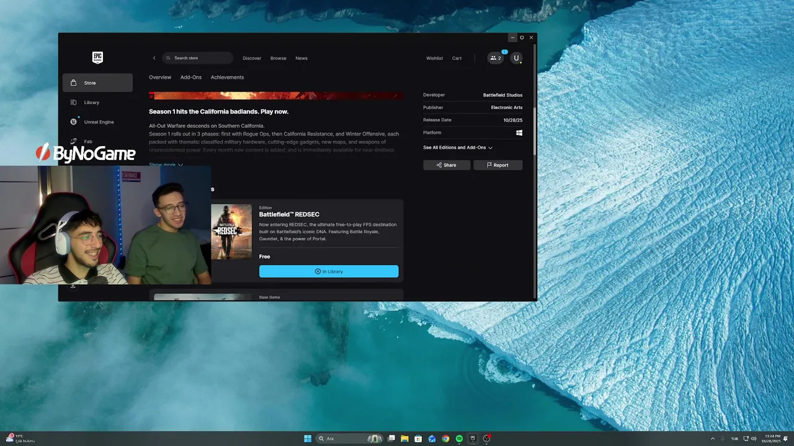Open the Store section in sidebar
794x446 pixels.
click(97, 83)
